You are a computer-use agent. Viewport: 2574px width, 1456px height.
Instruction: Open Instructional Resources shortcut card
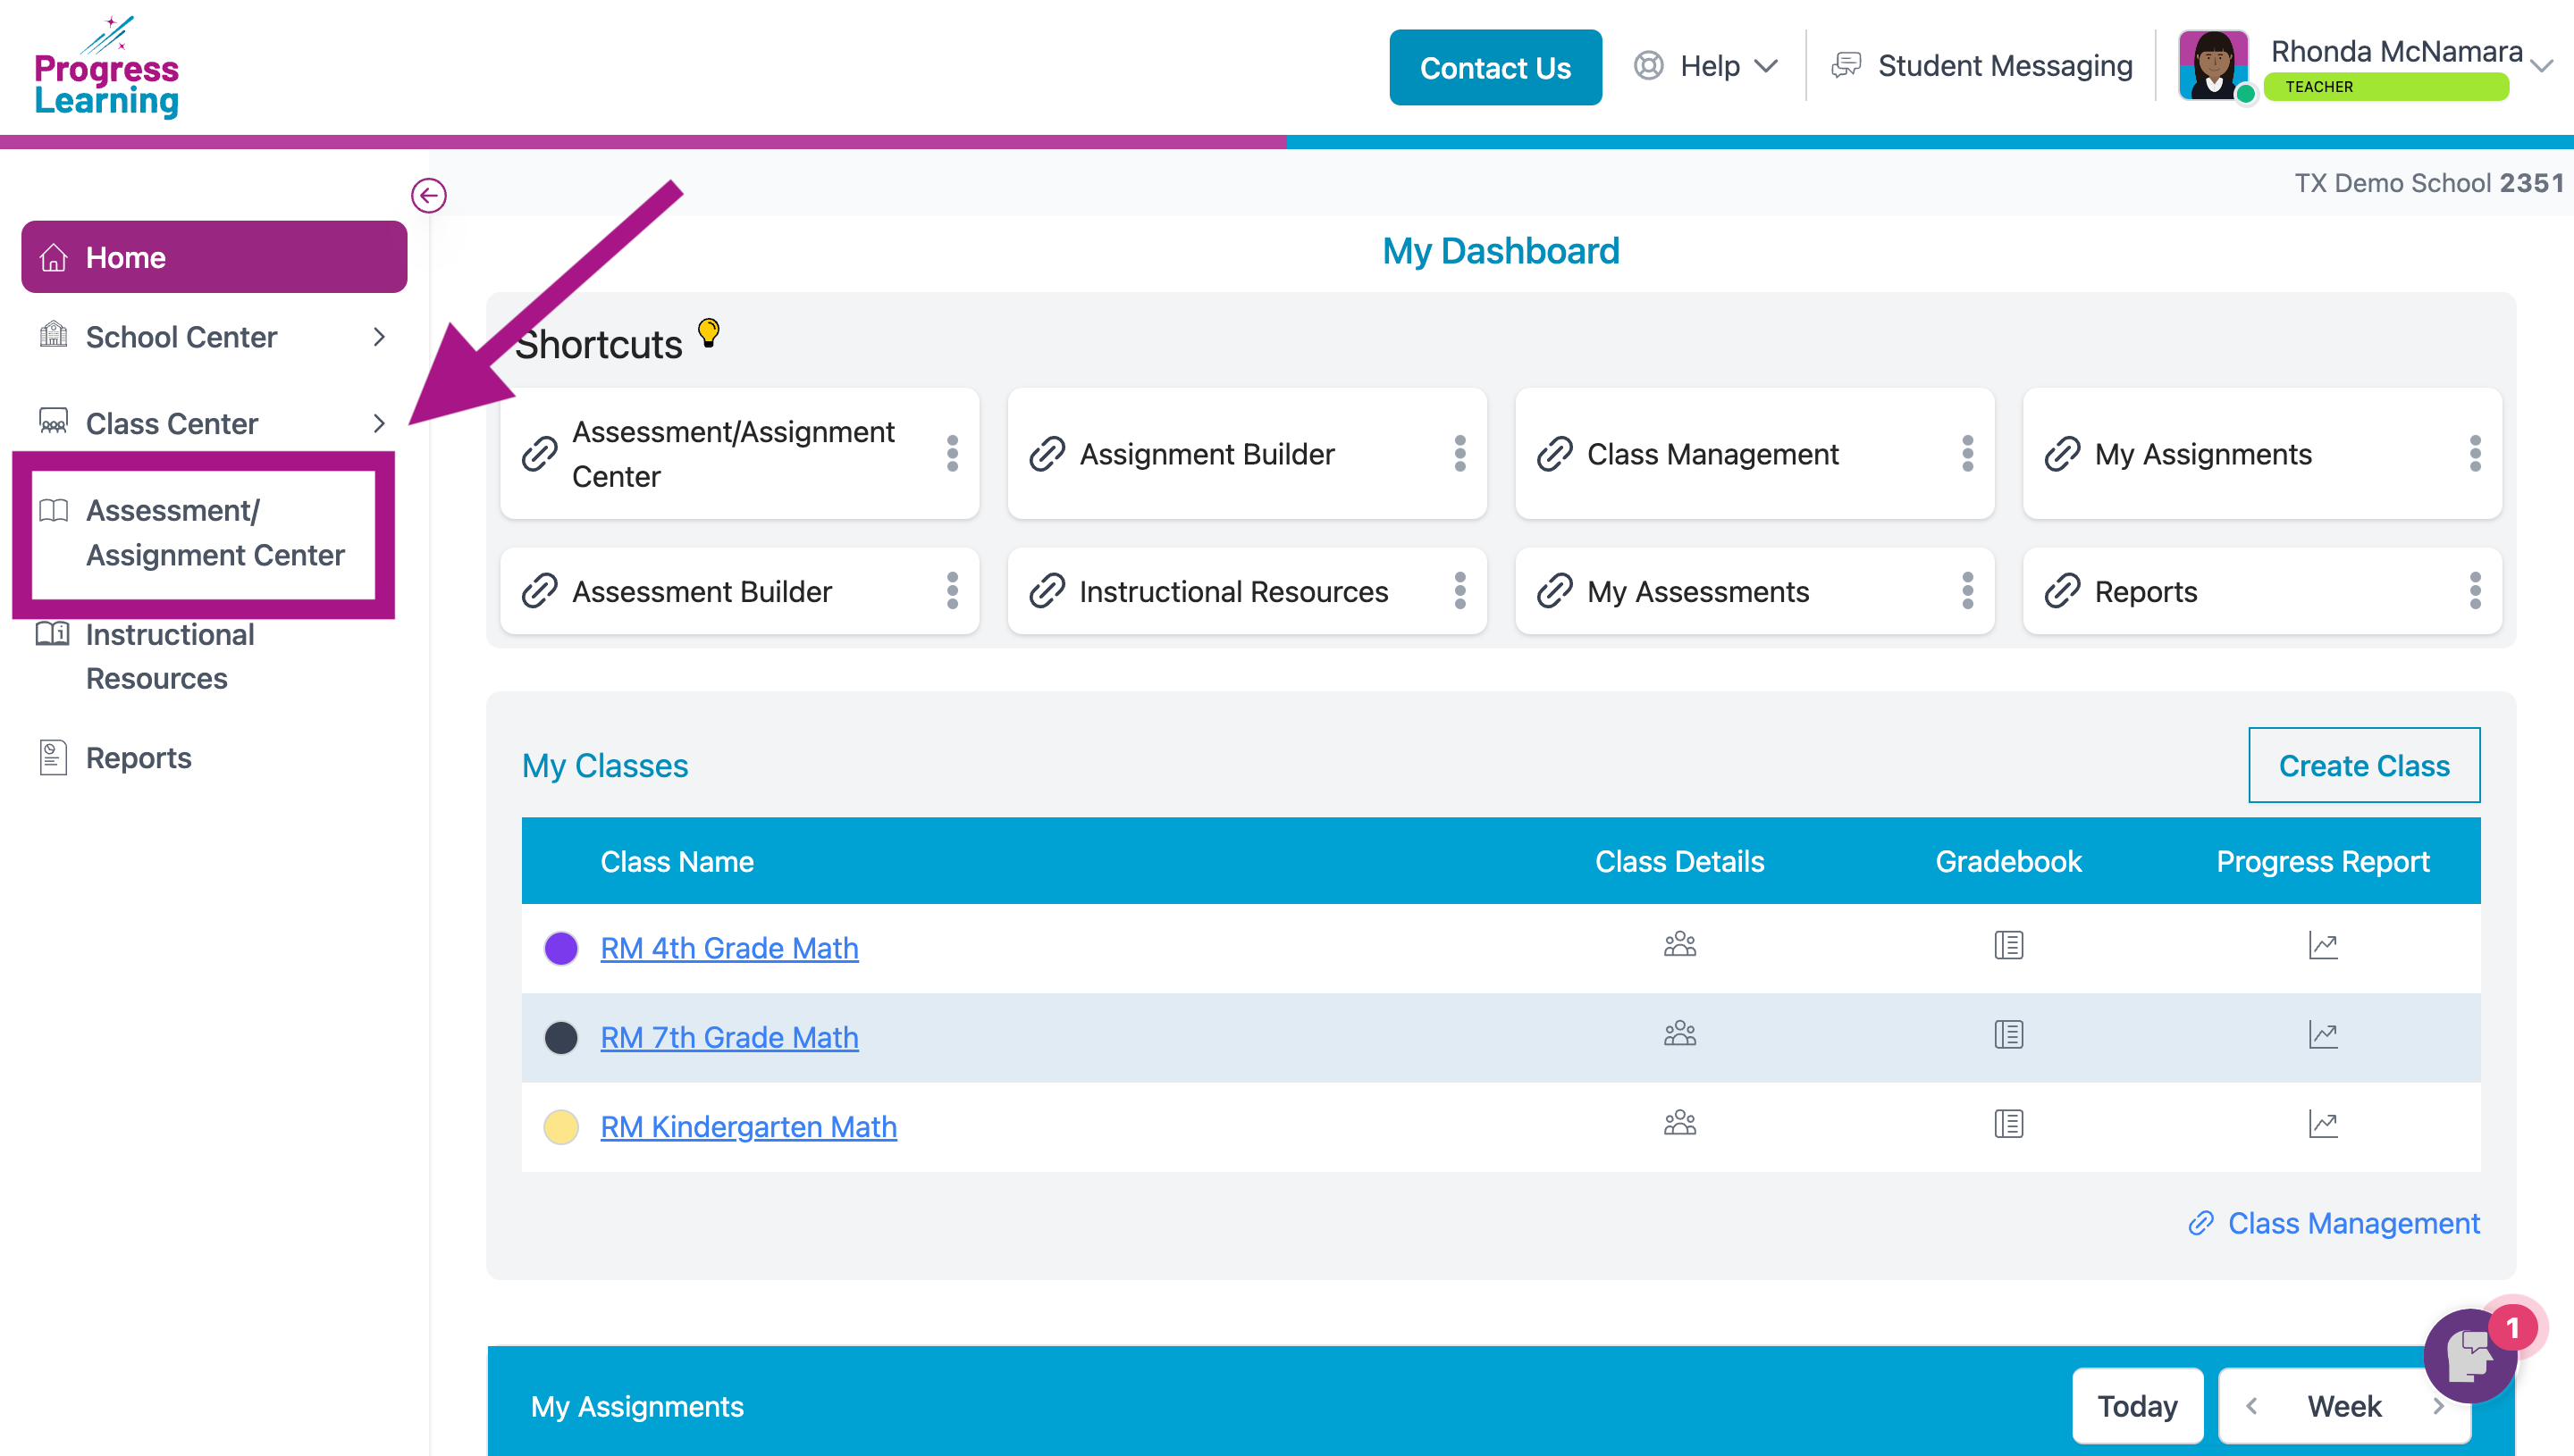pos(1247,590)
